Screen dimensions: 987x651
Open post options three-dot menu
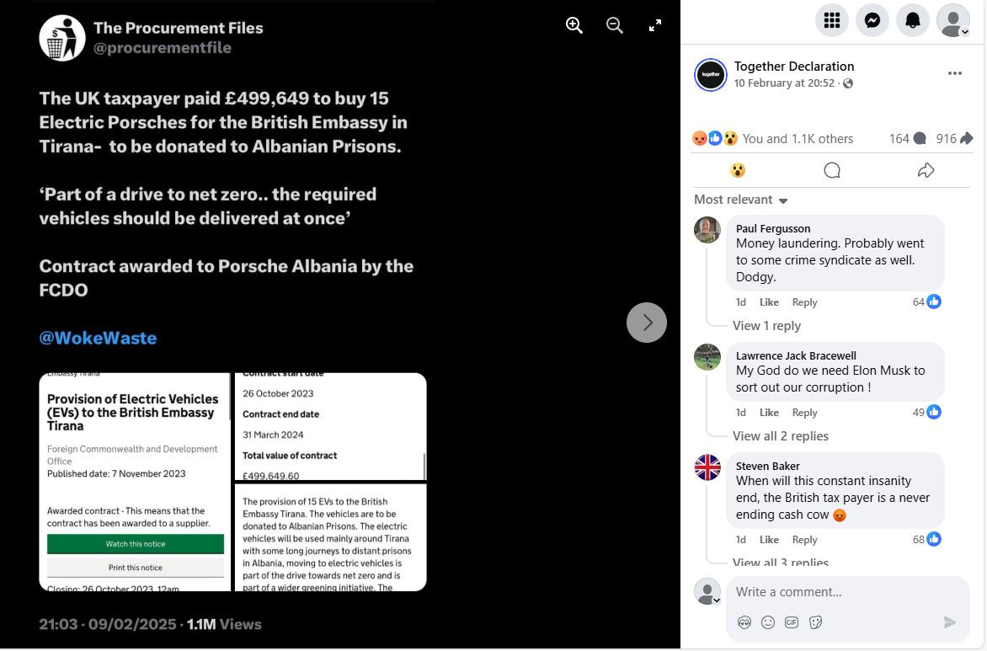pyautogui.click(x=955, y=73)
